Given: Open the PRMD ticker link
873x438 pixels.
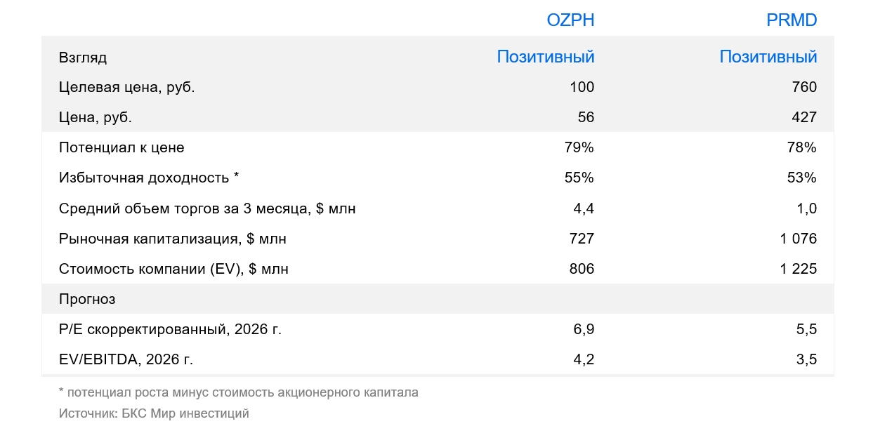Looking at the screenshot, I should (792, 20).
